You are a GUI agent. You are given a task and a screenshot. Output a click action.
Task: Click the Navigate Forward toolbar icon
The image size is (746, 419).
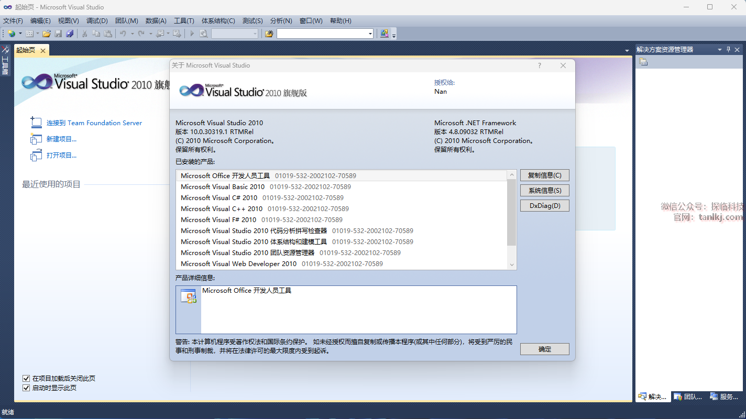coord(177,34)
